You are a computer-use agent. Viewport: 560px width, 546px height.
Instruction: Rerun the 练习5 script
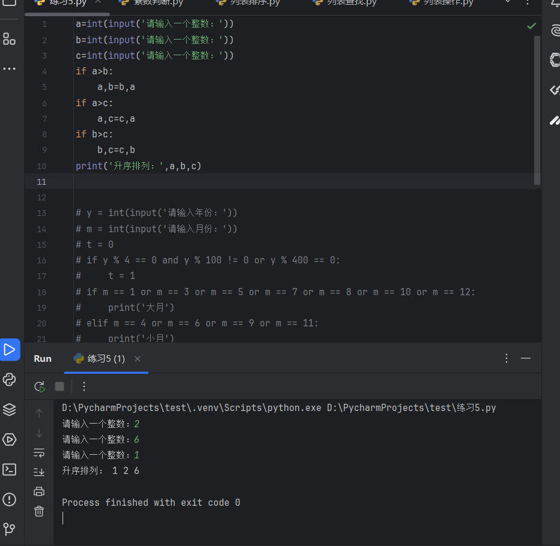pos(39,387)
